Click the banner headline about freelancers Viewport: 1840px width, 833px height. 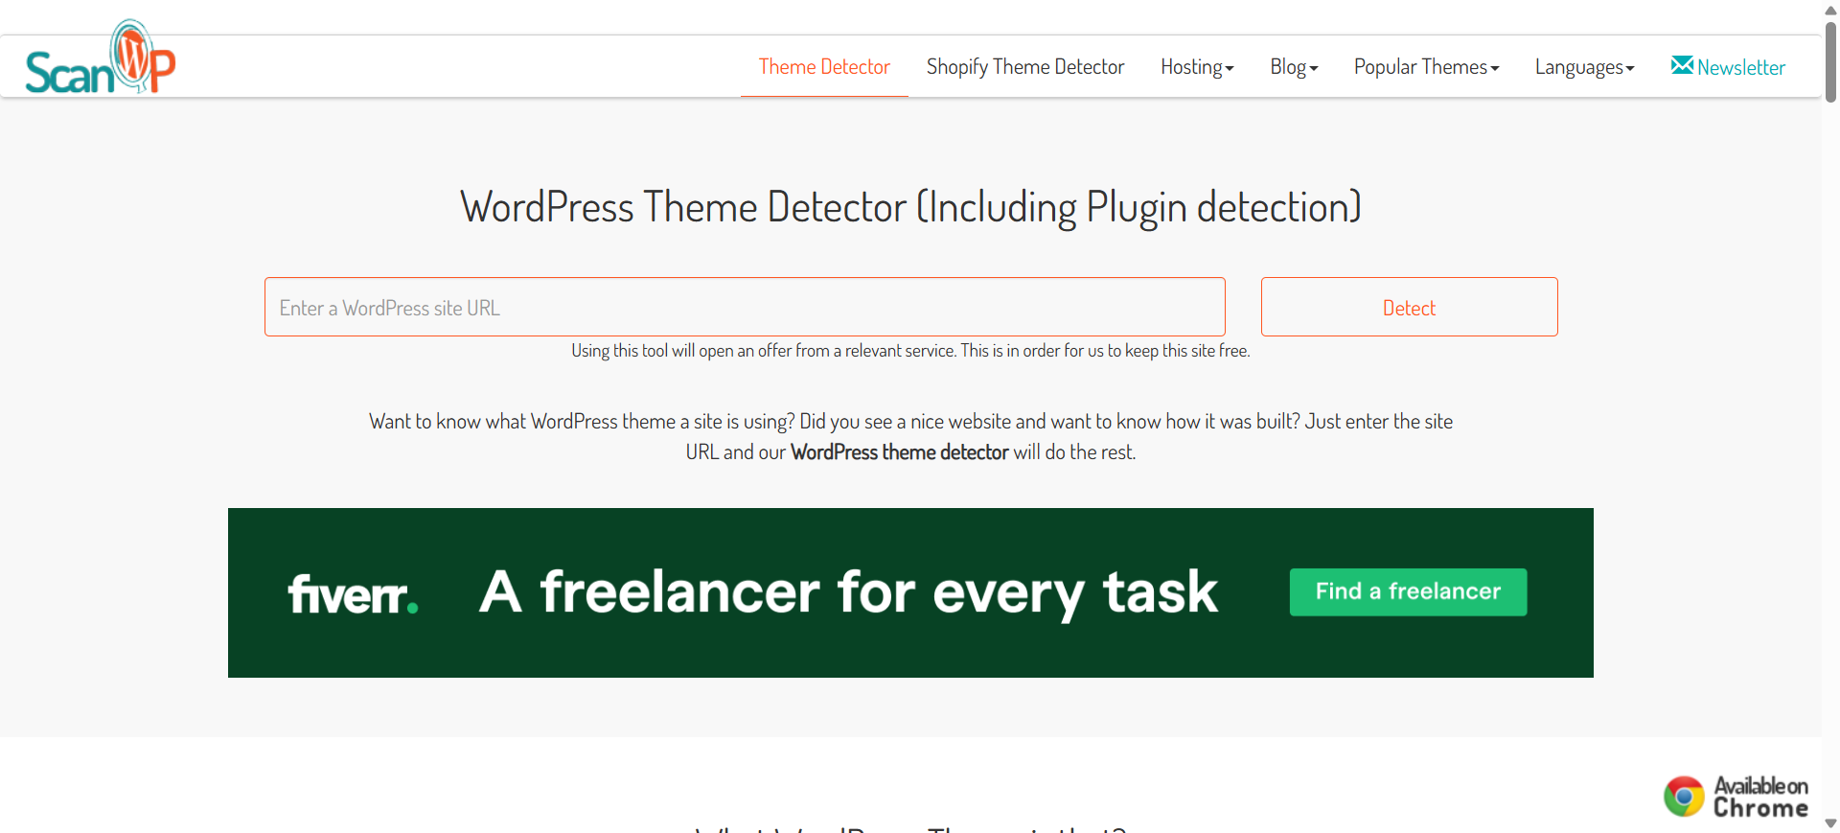tap(848, 592)
